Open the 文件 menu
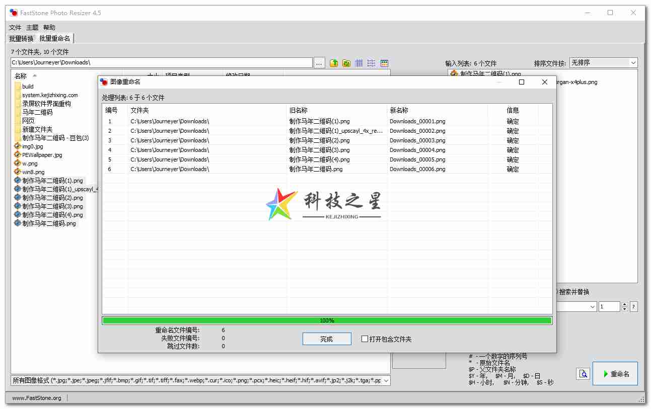 tap(15, 27)
